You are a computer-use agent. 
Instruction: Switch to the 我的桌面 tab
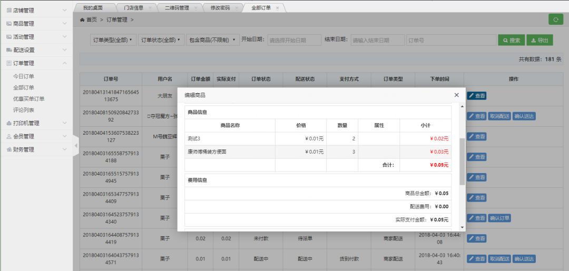(93, 7)
